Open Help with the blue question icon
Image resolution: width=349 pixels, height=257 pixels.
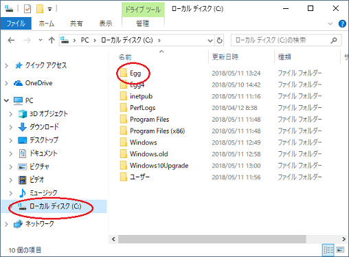[x=342, y=23]
